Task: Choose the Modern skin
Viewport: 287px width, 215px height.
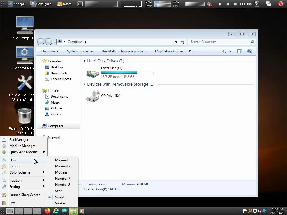Action: [62, 172]
